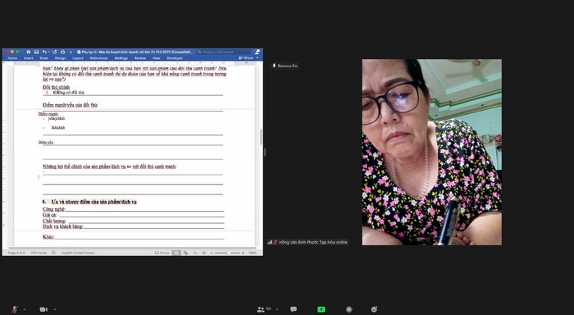Click English (United States) language indicator
The image size is (574, 315).
78,253
